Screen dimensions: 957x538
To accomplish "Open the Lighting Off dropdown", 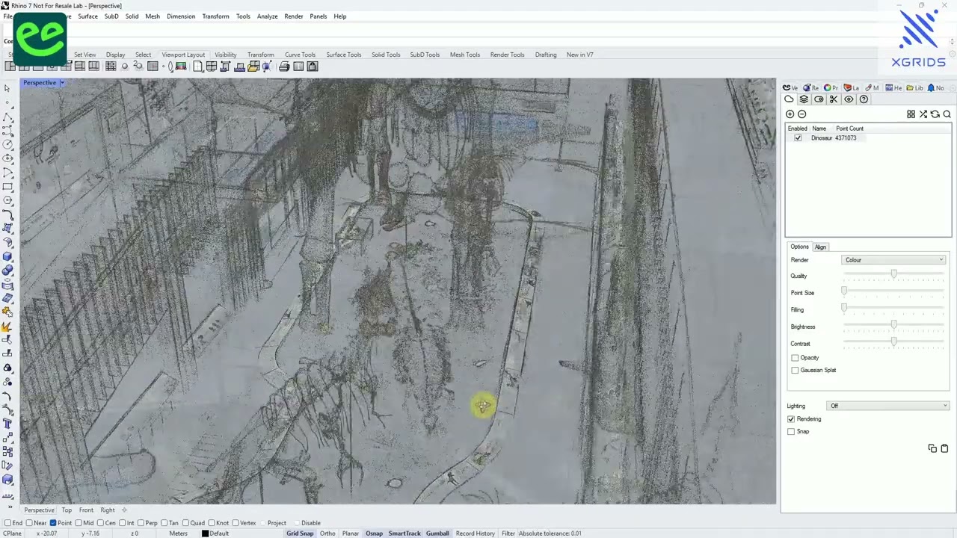I will 888,406.
